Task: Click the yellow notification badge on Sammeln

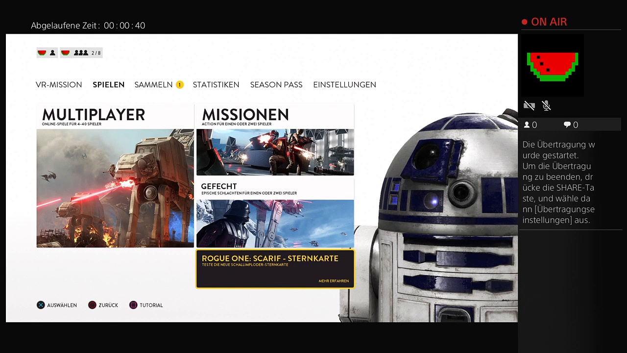Action: coord(179,85)
